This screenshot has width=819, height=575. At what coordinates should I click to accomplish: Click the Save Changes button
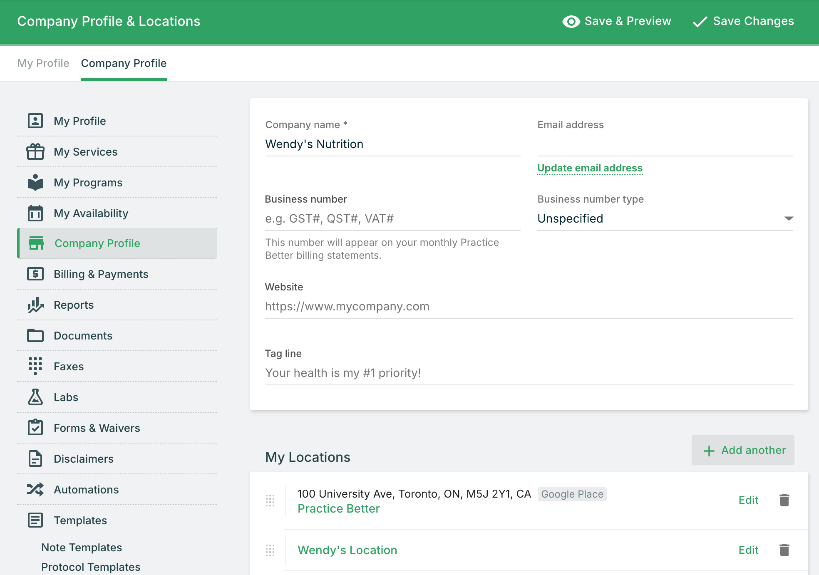[x=743, y=21]
